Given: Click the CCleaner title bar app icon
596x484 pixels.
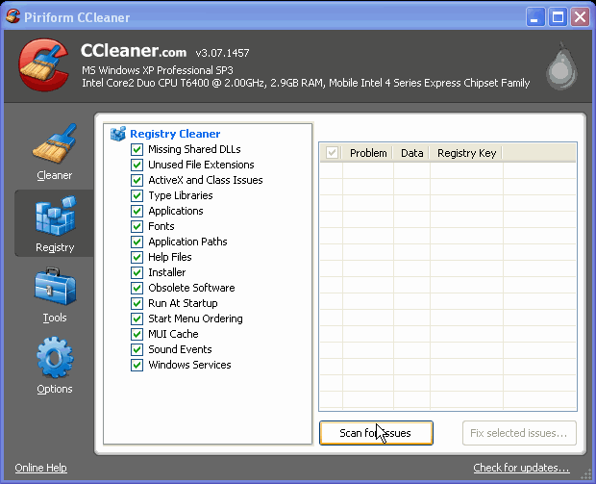Looking at the screenshot, I should click(x=12, y=16).
